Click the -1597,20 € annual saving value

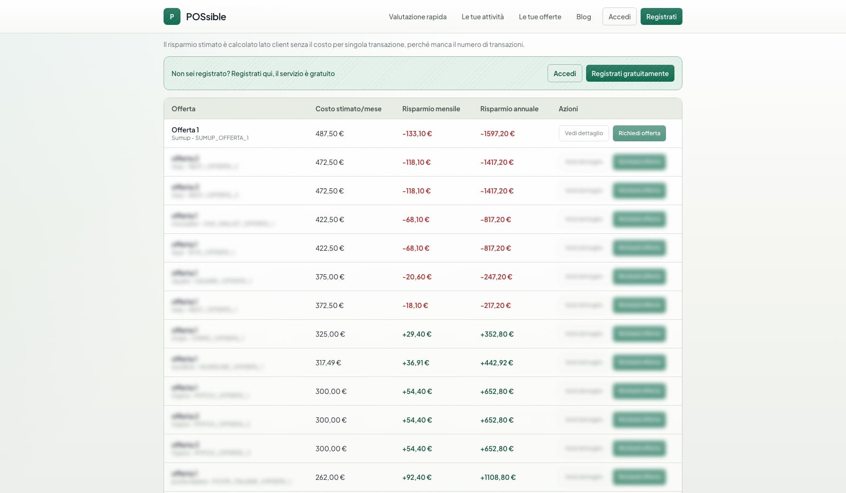tap(497, 134)
